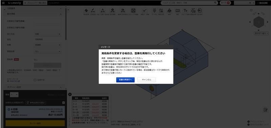Open the 加工方法 dropdown
271x128 pixels.
pyautogui.click(x=47, y=34)
